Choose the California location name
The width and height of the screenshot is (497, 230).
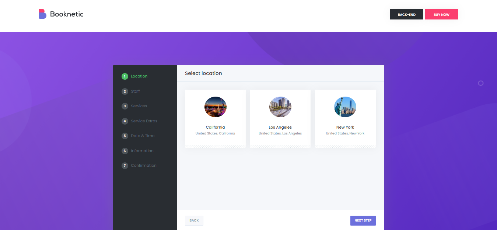216,127
